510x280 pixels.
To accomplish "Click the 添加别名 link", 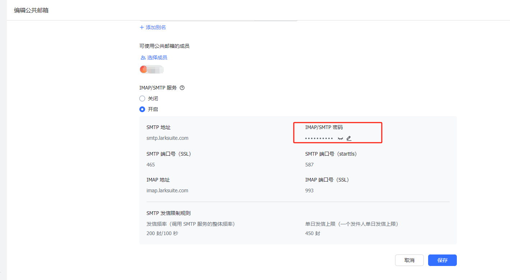I will coord(156,27).
